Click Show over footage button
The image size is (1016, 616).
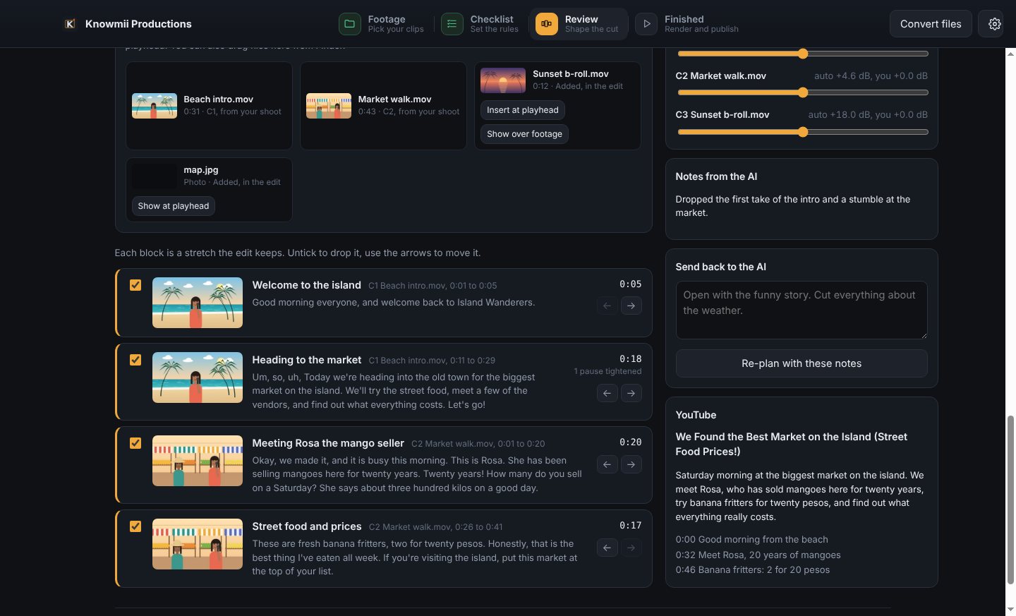pyautogui.click(x=524, y=134)
